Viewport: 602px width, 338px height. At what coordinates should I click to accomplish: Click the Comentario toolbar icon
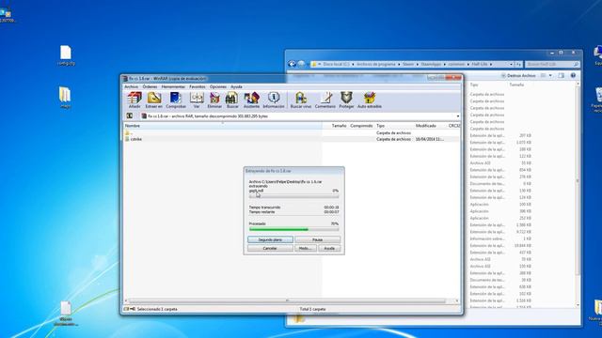pos(325,100)
